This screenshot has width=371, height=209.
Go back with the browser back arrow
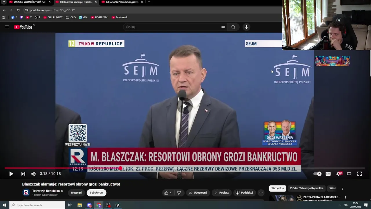click(x=4, y=10)
